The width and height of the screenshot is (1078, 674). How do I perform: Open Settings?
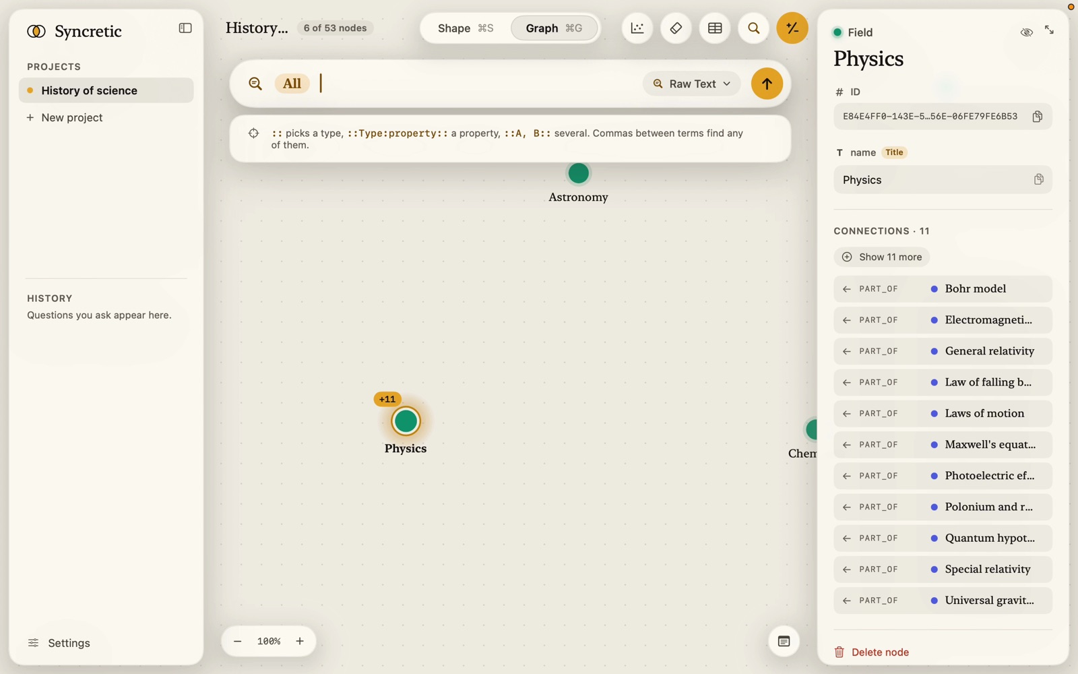click(x=59, y=643)
